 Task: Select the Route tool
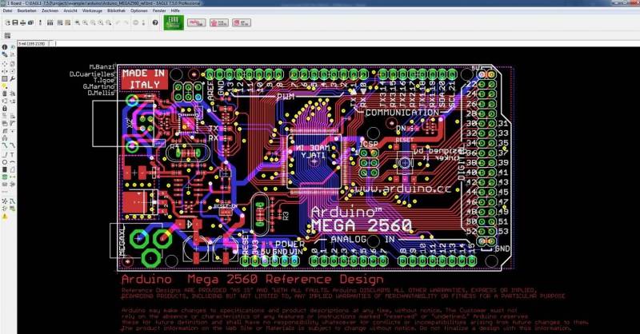click(x=5, y=145)
